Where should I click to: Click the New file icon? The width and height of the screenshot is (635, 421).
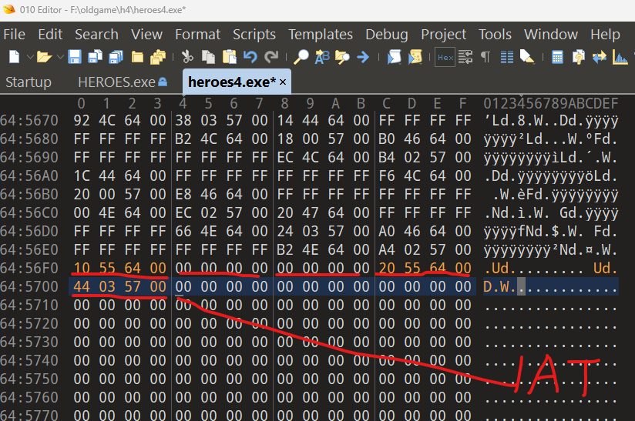pos(14,57)
